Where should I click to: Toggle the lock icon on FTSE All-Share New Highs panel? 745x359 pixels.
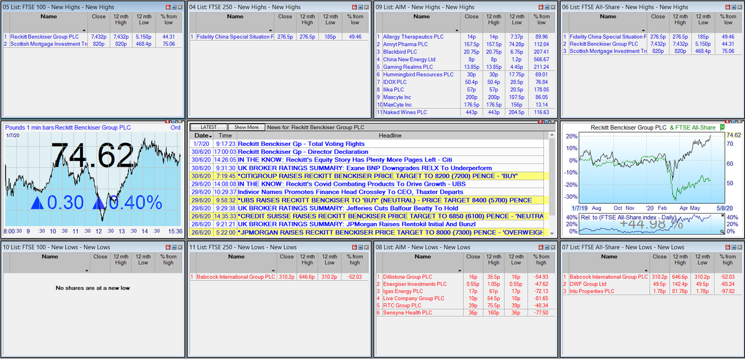[x=726, y=7]
